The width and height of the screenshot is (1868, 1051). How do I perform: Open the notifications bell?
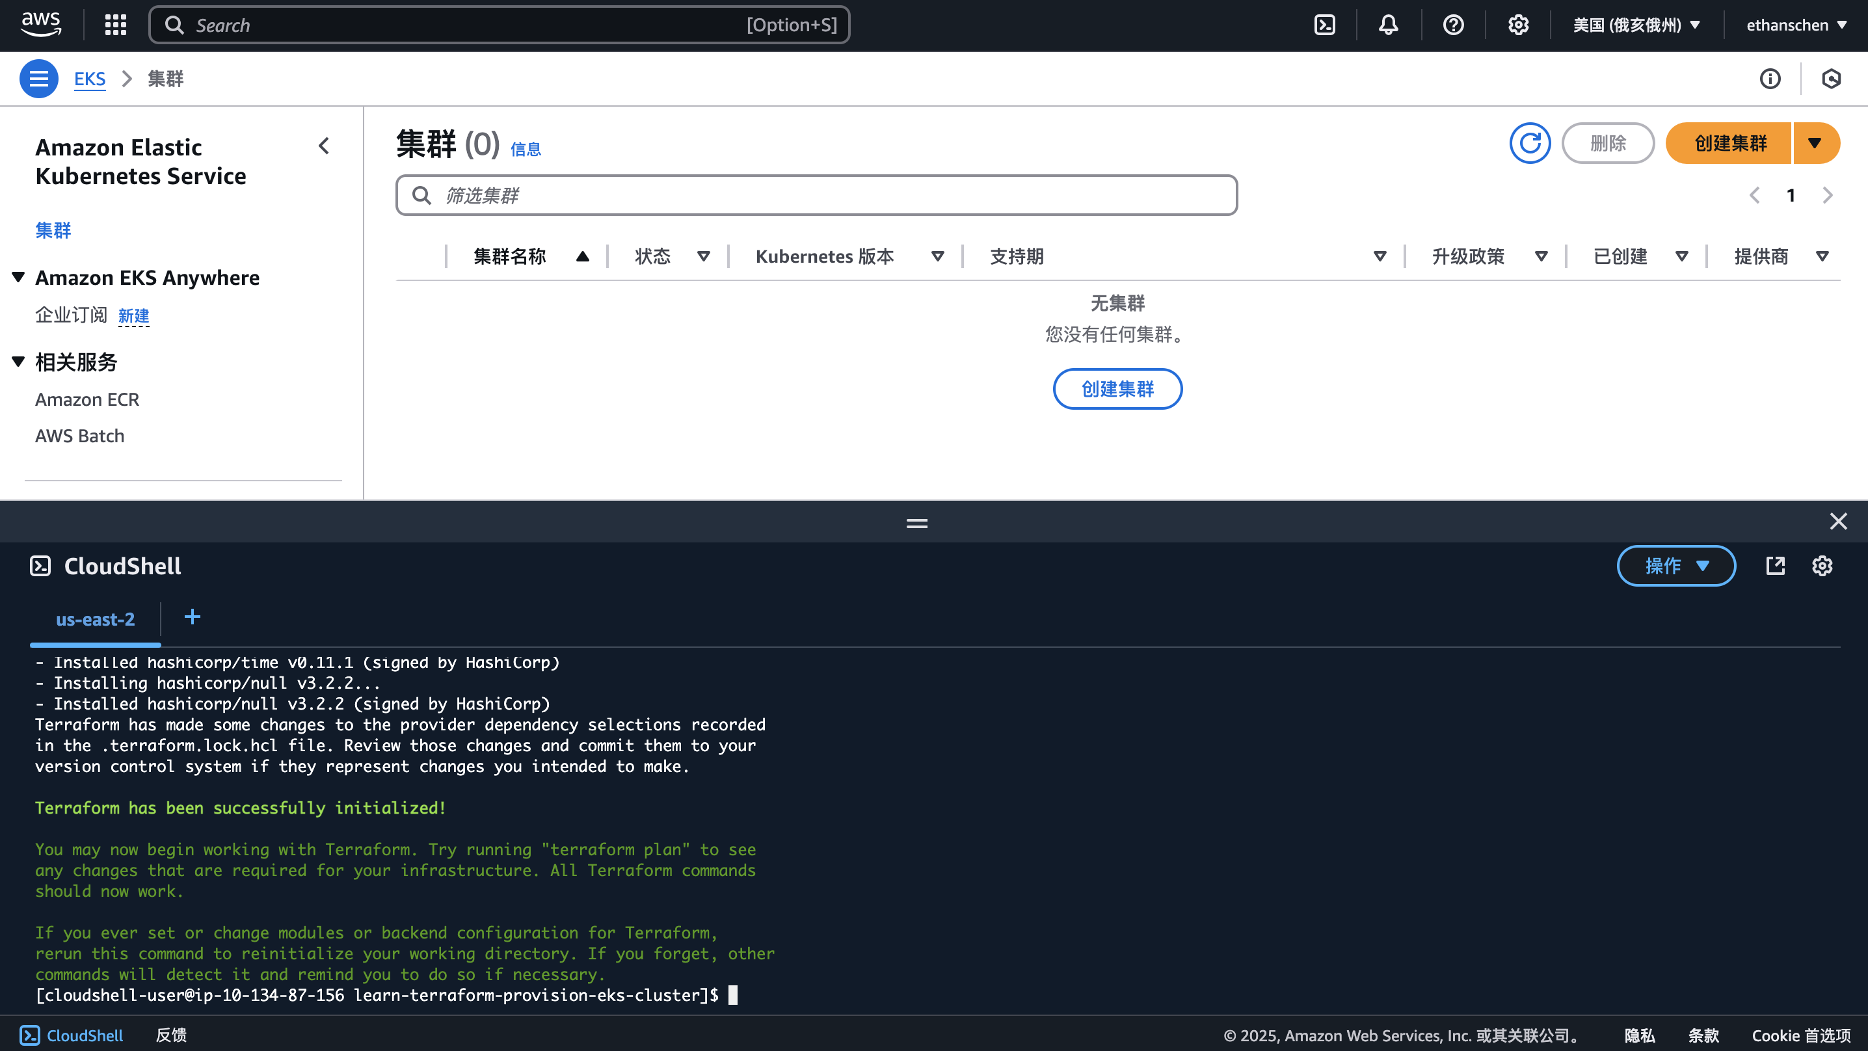pyautogui.click(x=1388, y=24)
